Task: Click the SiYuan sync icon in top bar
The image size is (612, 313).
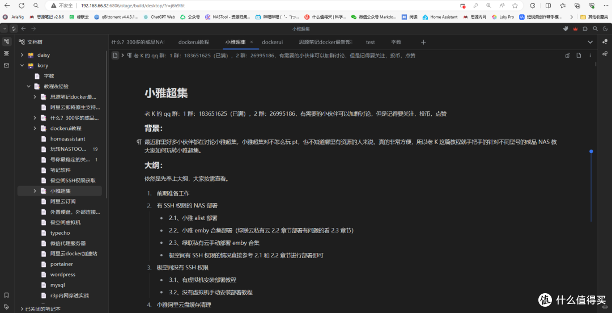Action: [14, 28]
